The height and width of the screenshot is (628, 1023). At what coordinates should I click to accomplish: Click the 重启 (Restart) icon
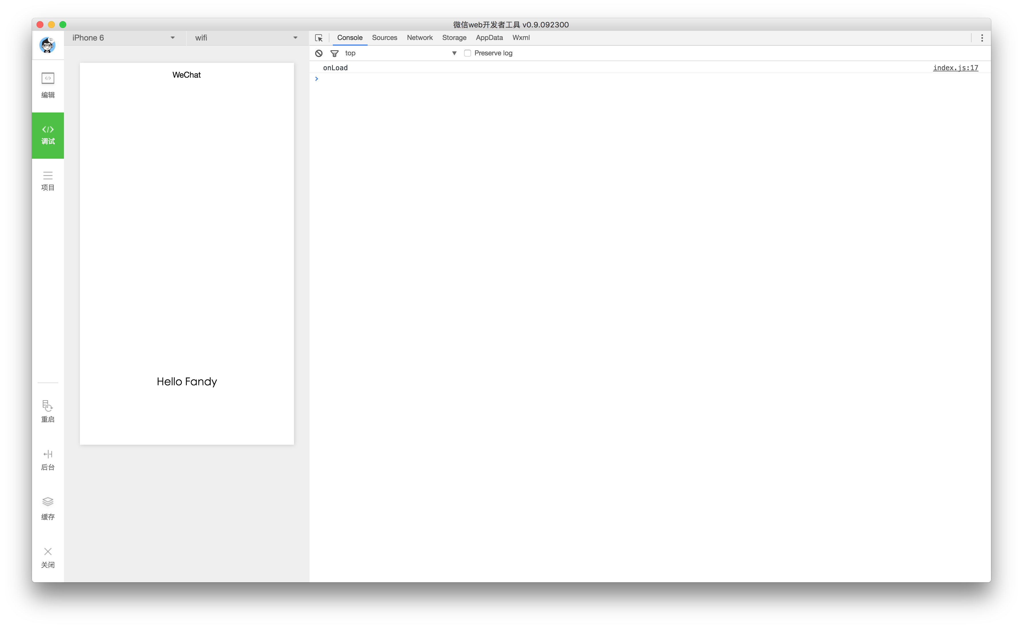(x=48, y=411)
